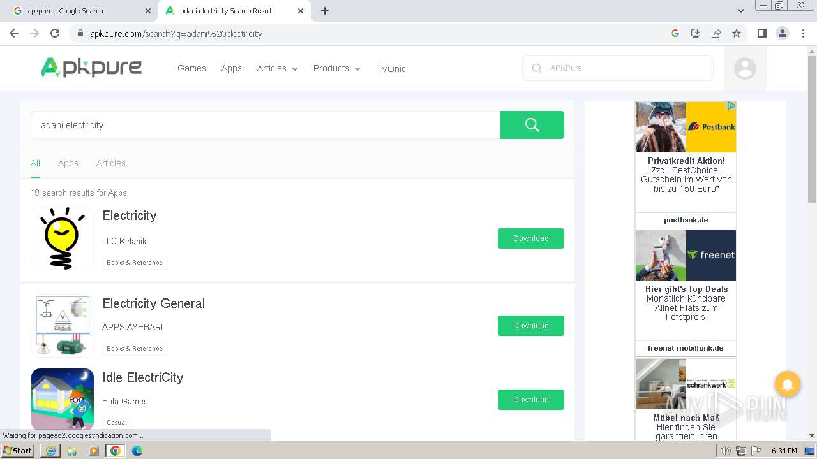This screenshot has height=459, width=817.
Task: Open Microsoft Edge from taskbar
Action: click(x=137, y=451)
